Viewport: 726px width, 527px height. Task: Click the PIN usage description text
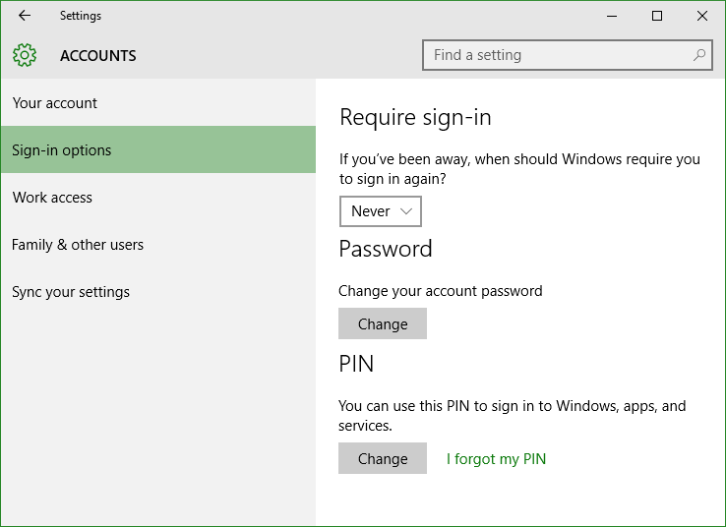513,416
